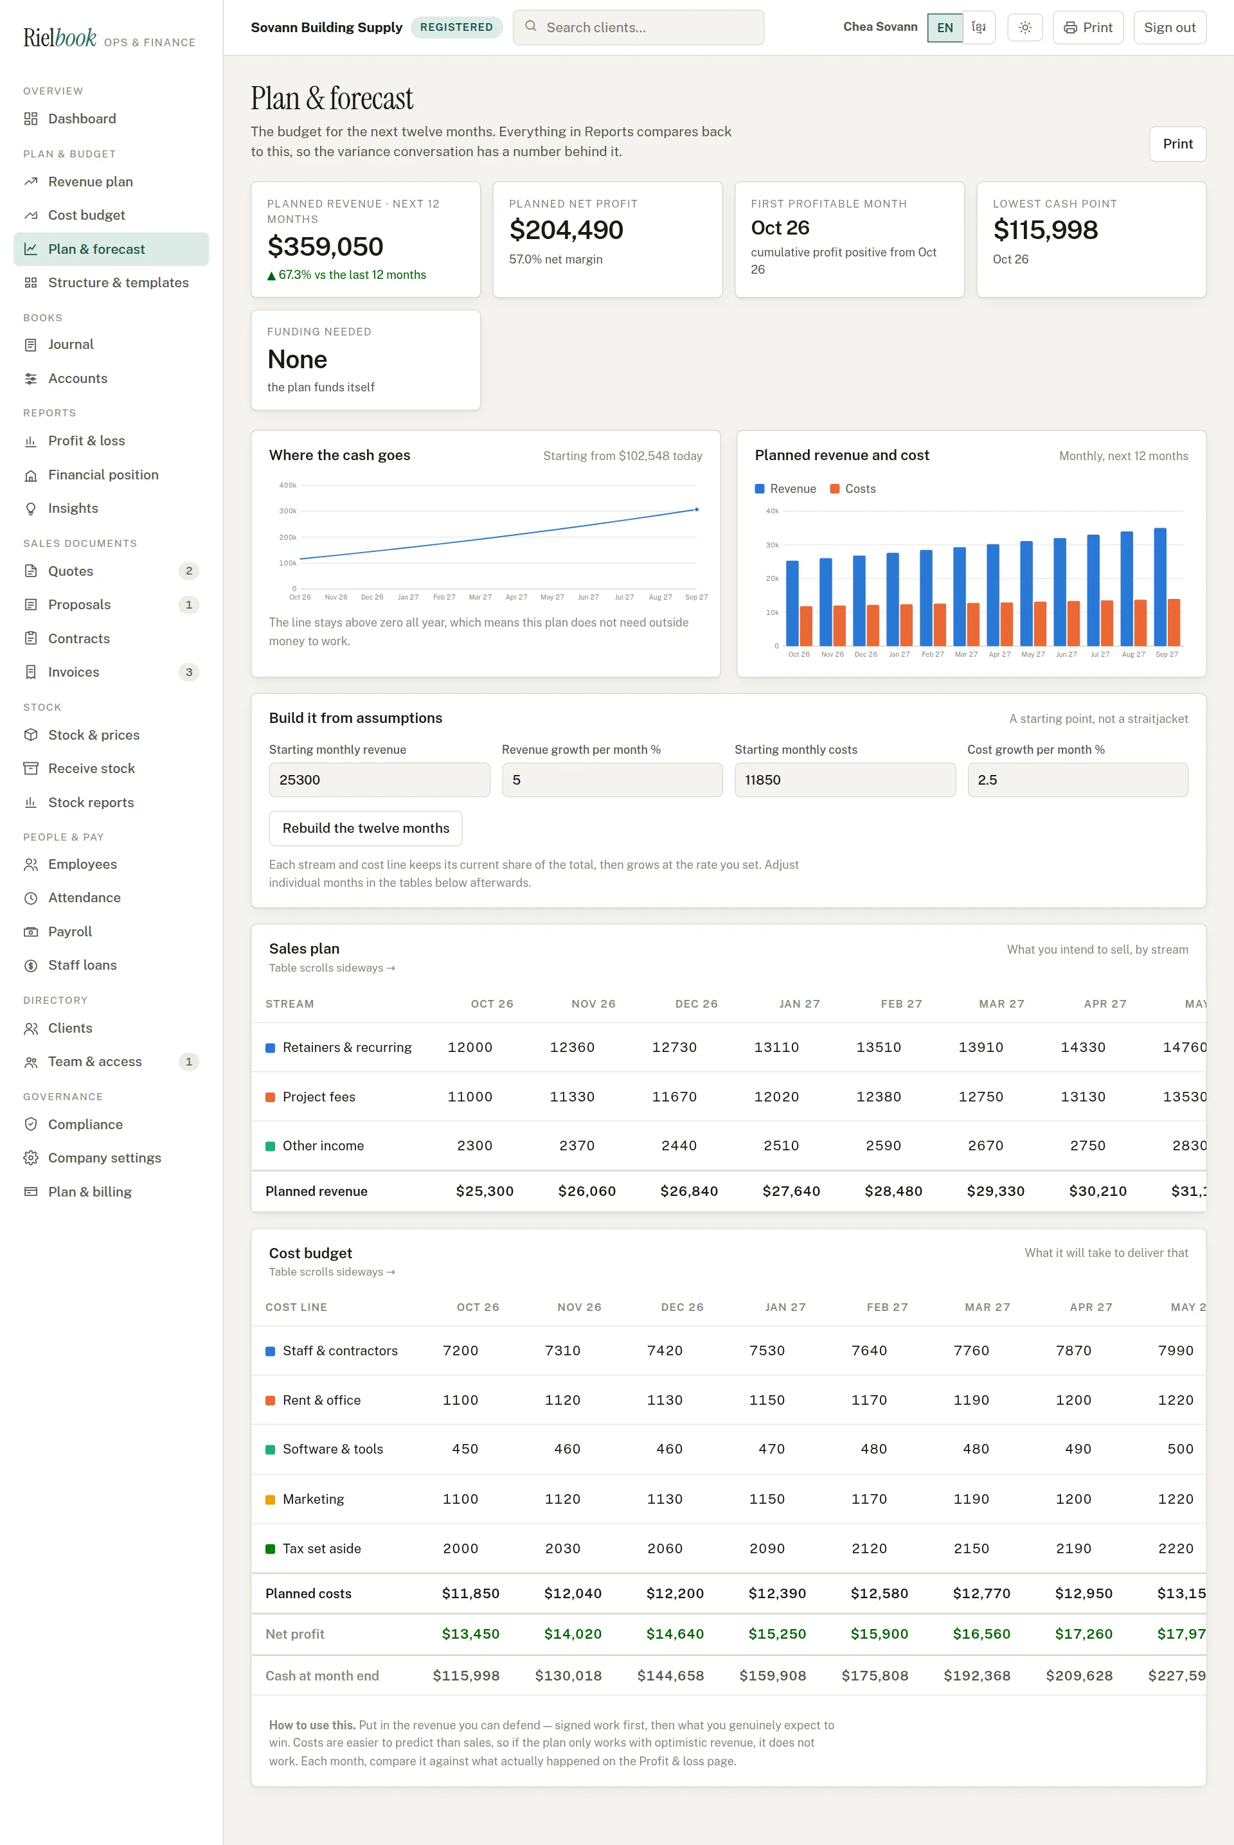The width and height of the screenshot is (1234, 1845).
Task: Click the Quotes file icon
Action: coord(31,571)
